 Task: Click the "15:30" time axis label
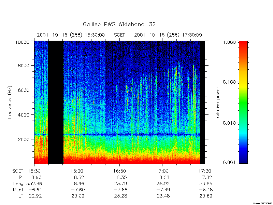tap(34, 171)
